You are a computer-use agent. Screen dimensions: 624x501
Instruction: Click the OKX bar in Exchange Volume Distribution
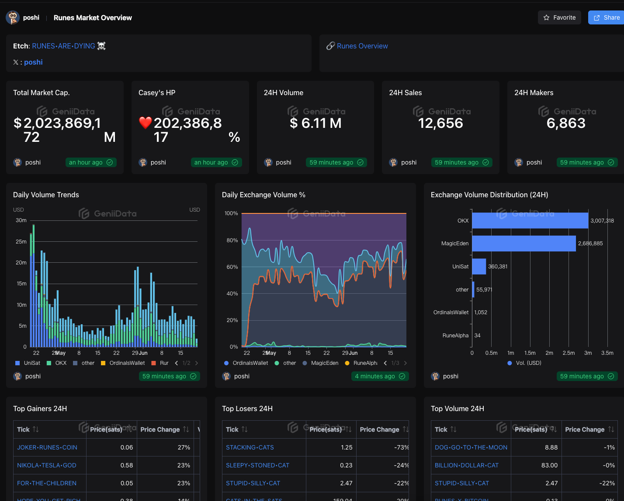point(530,220)
